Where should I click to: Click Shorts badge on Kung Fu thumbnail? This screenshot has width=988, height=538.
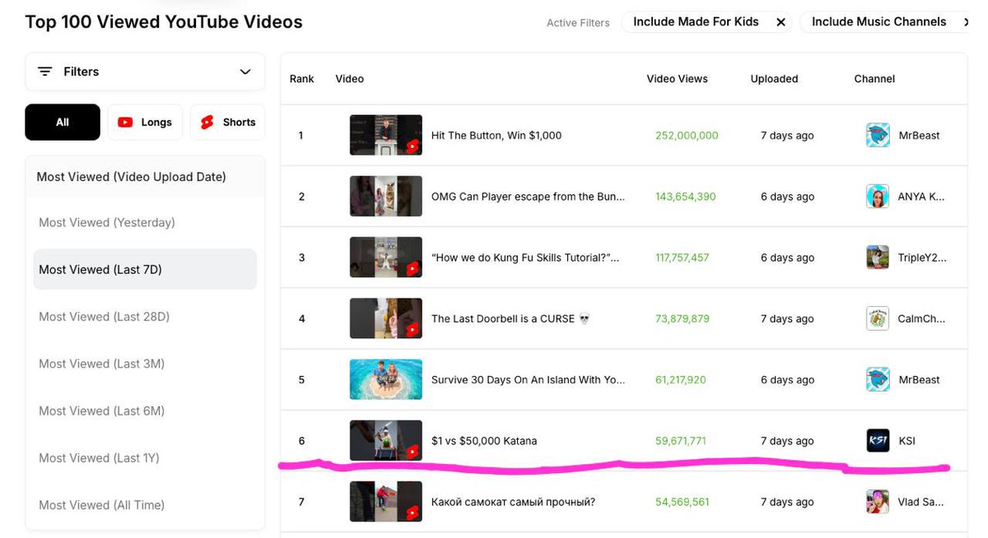[x=412, y=268]
